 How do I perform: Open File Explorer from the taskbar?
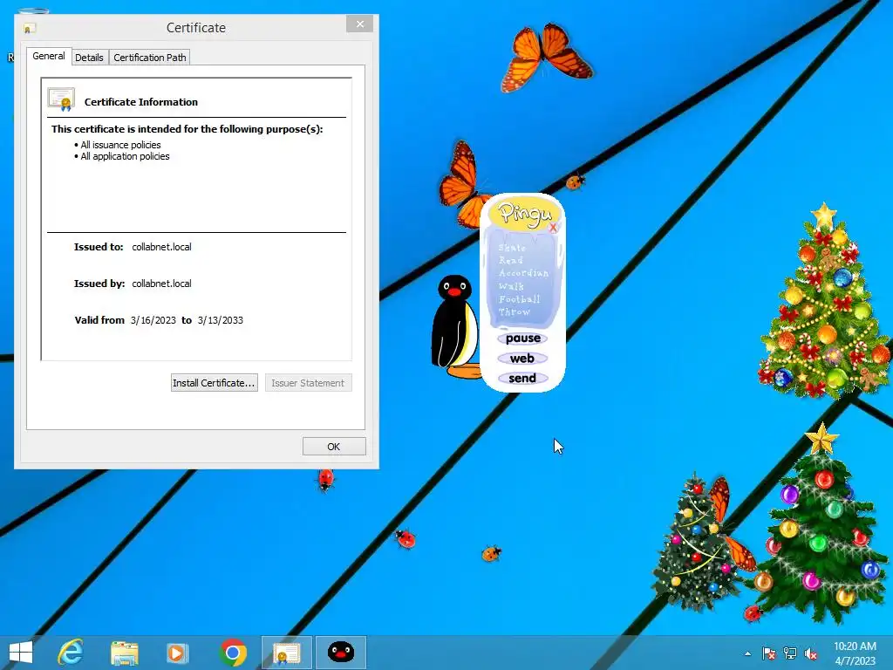pos(124,653)
